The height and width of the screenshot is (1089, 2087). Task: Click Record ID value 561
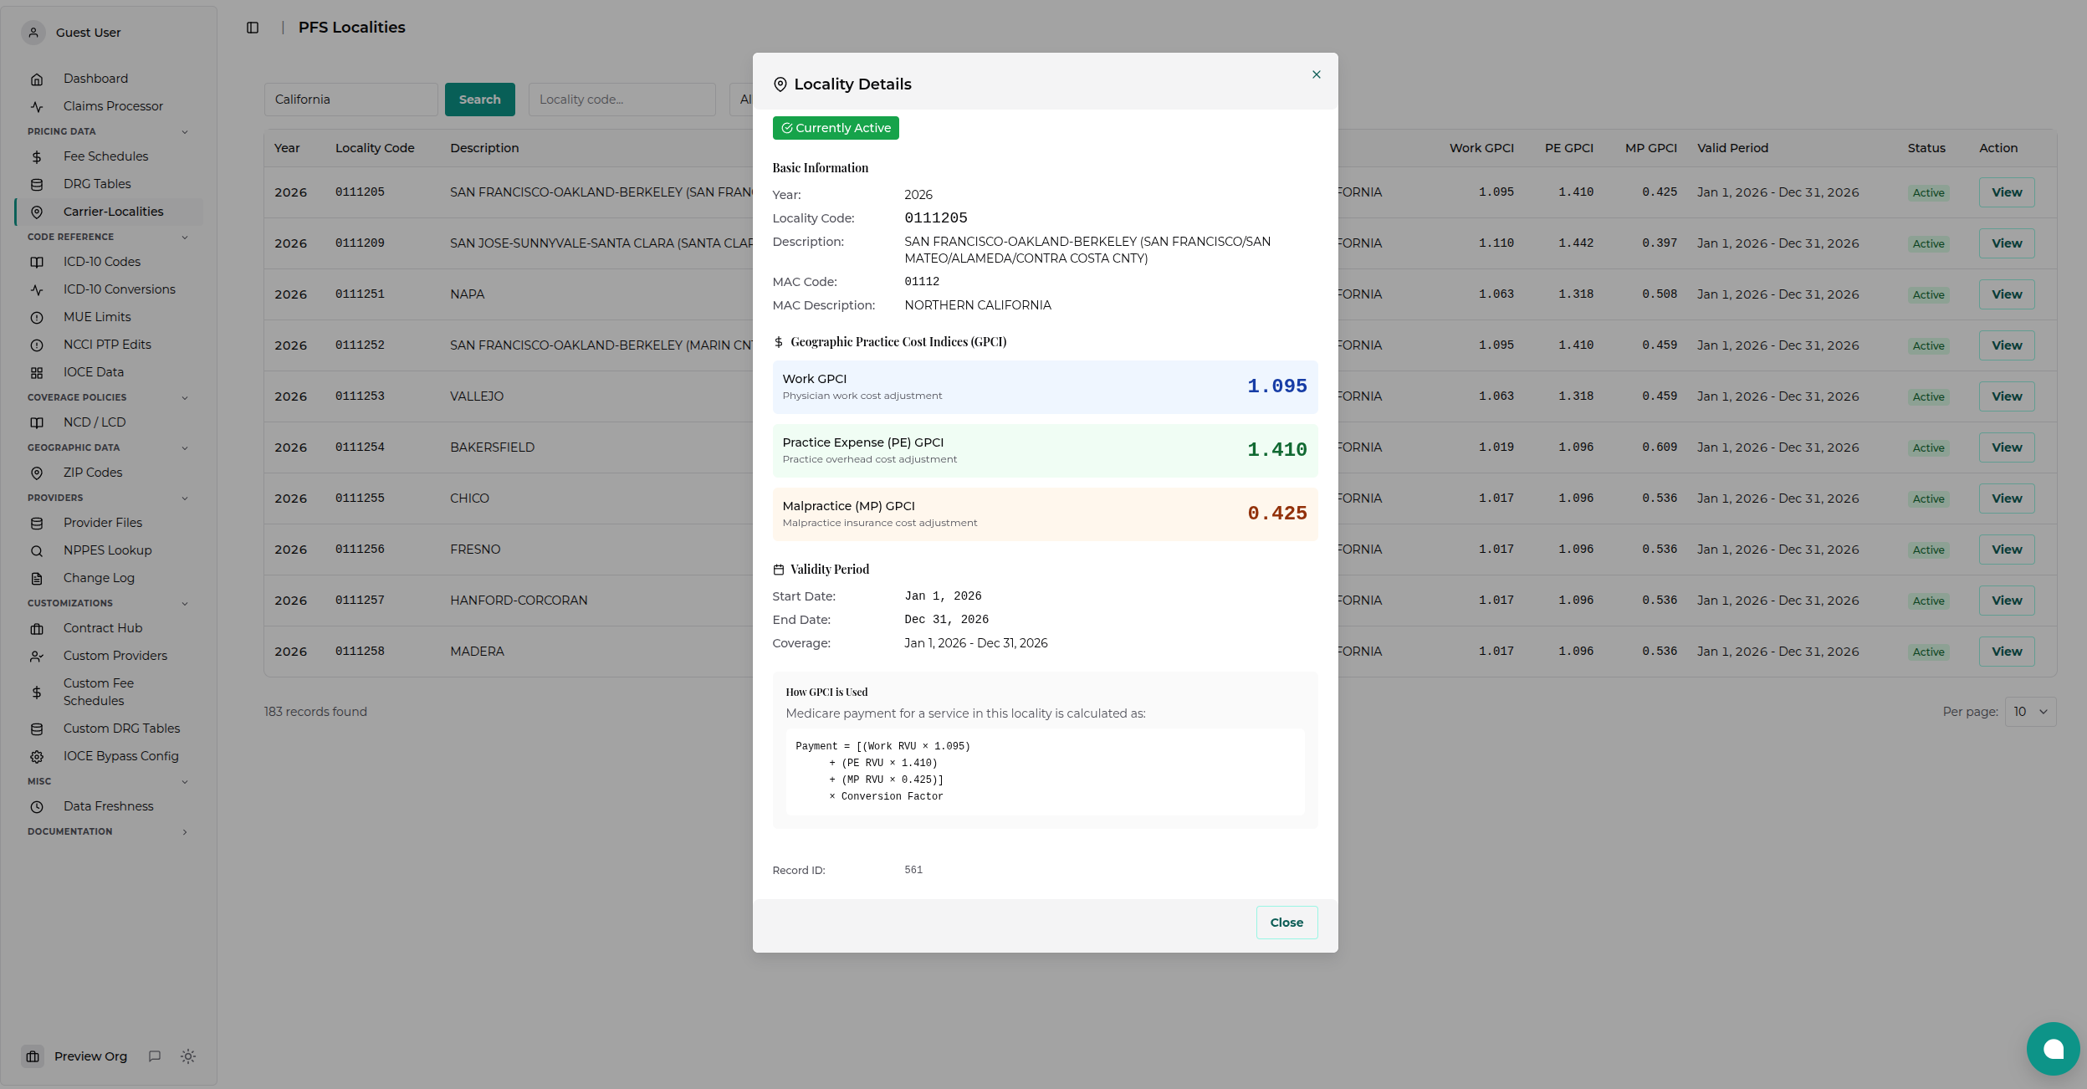click(x=913, y=870)
